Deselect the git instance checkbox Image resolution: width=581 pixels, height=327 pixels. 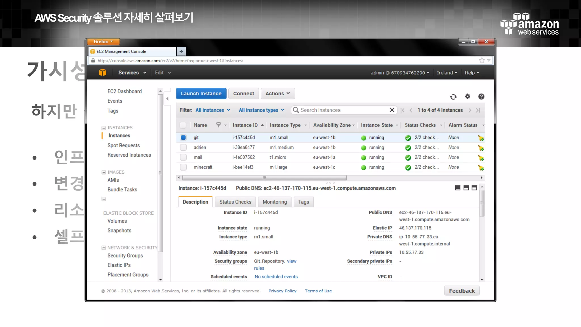pyautogui.click(x=183, y=138)
